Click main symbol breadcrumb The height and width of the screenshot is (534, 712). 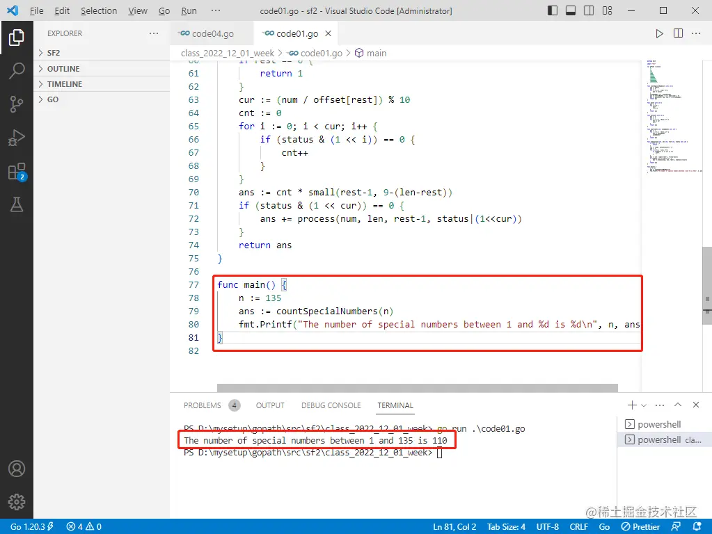[x=371, y=53]
